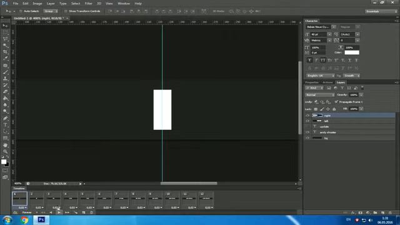Enable the Auto-Select checkbox
400x225 pixels.
coord(21,11)
